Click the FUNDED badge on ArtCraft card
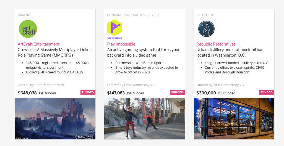Screen dimensions: 284x146 pyautogui.click(x=88, y=92)
